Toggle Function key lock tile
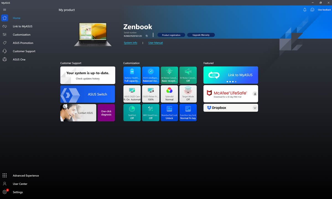This screenshot has height=199, width=332. coord(188,113)
